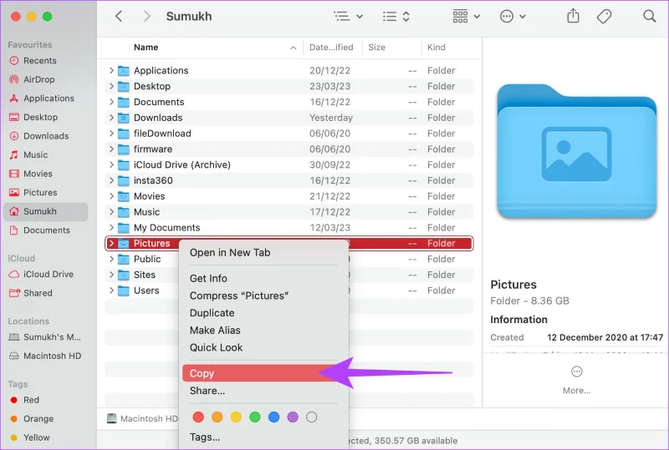Apply the red tag color dot
Viewport: 669px width, 450px height.
tap(198, 417)
